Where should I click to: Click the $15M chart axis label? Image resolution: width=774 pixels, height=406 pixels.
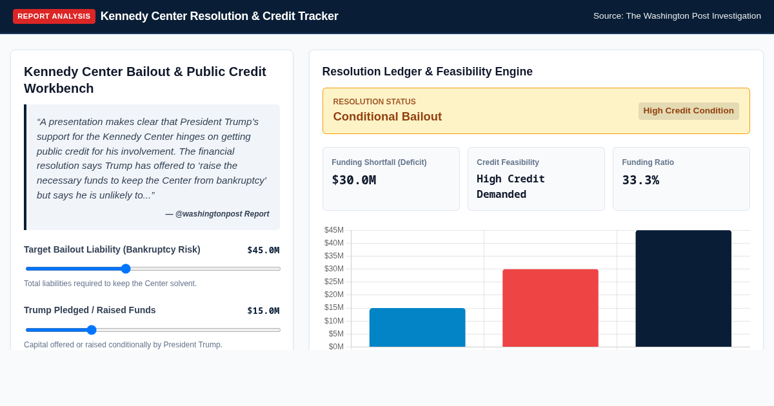point(334,308)
